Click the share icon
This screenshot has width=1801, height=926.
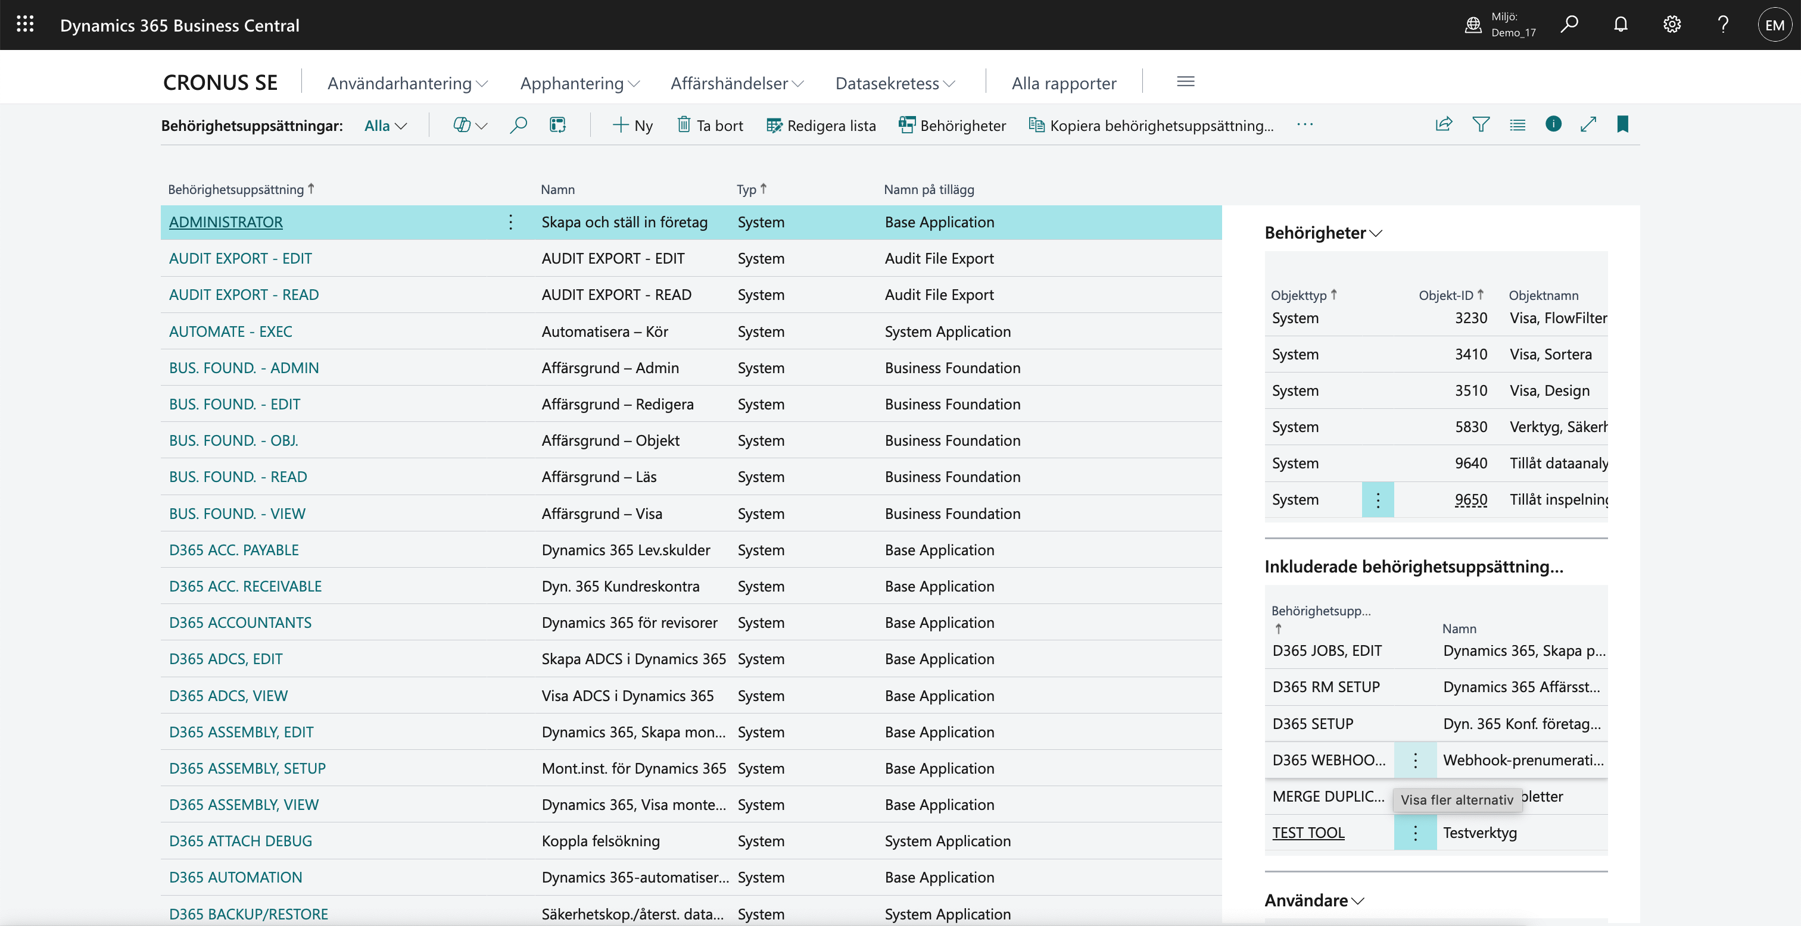[1444, 124]
